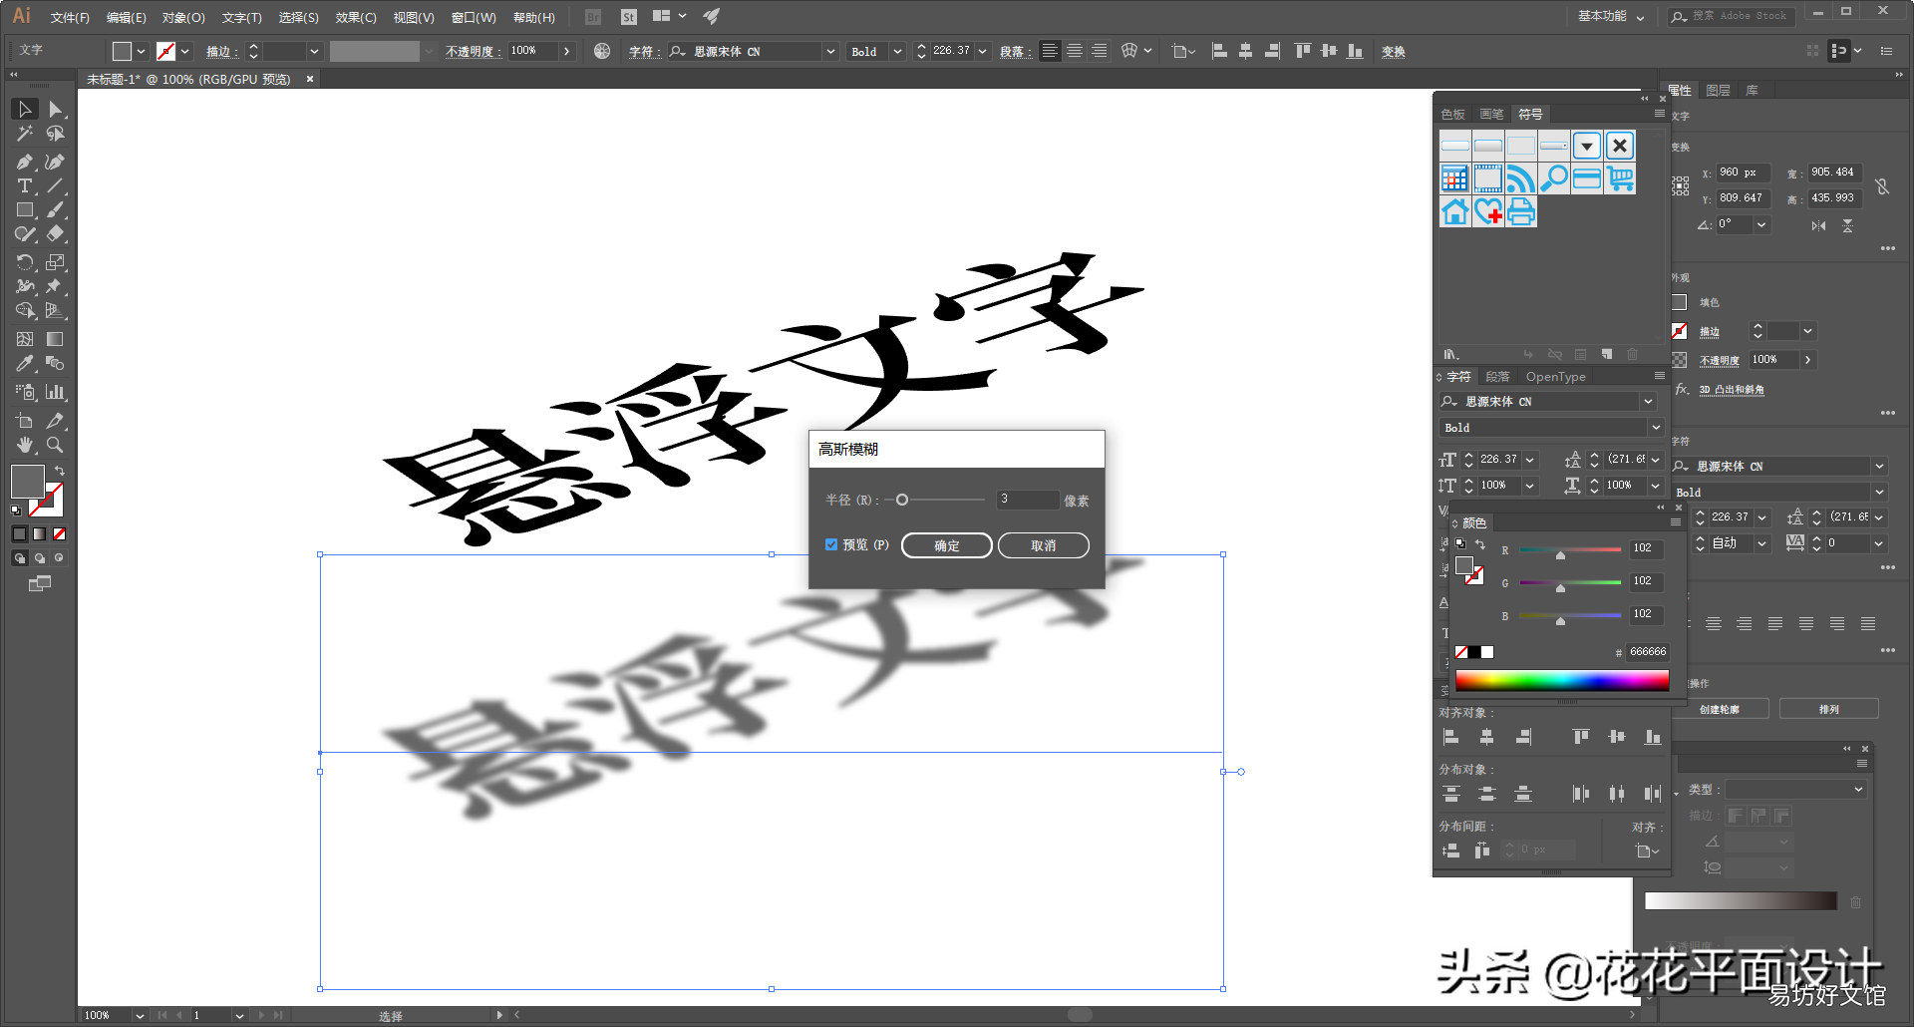Viewport: 1914px width, 1027px height.
Task: Select the Magic Wand tool
Action: (25, 134)
